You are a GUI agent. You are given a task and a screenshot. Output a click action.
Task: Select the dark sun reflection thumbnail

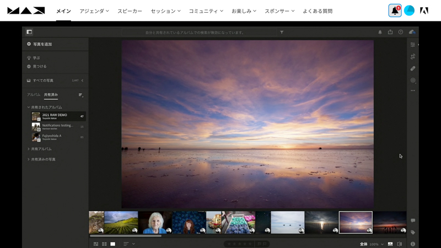(322, 223)
